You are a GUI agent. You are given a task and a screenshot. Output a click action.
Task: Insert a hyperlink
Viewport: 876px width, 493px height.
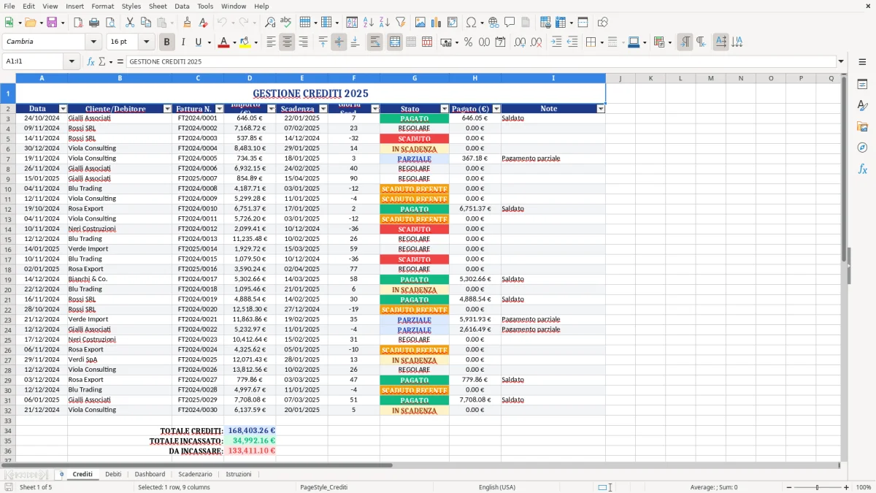tap(494, 22)
